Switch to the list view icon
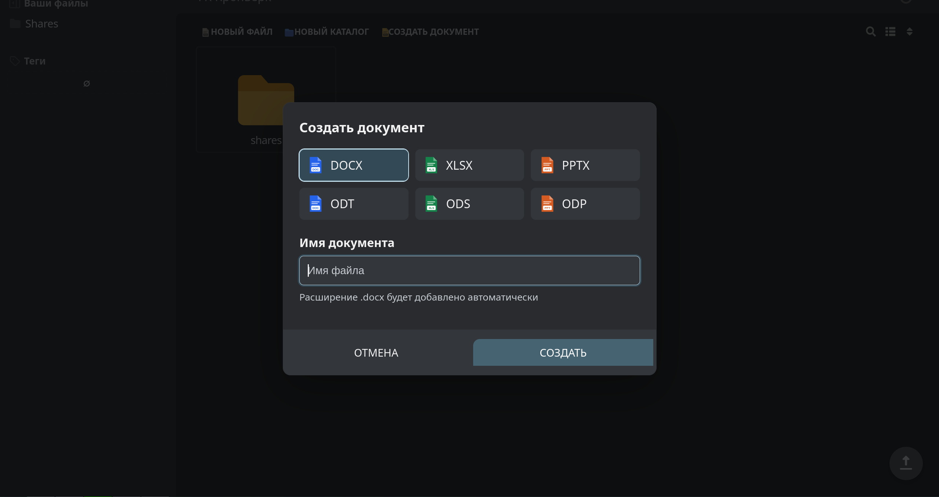The image size is (939, 497). (x=890, y=32)
